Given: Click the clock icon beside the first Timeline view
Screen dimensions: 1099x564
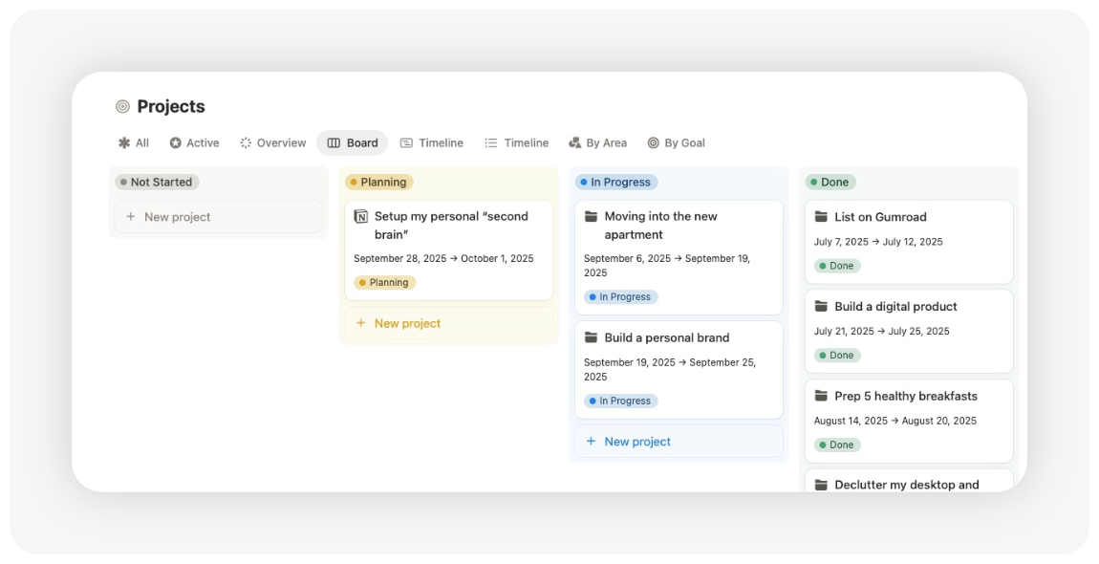Looking at the screenshot, I should click(405, 141).
